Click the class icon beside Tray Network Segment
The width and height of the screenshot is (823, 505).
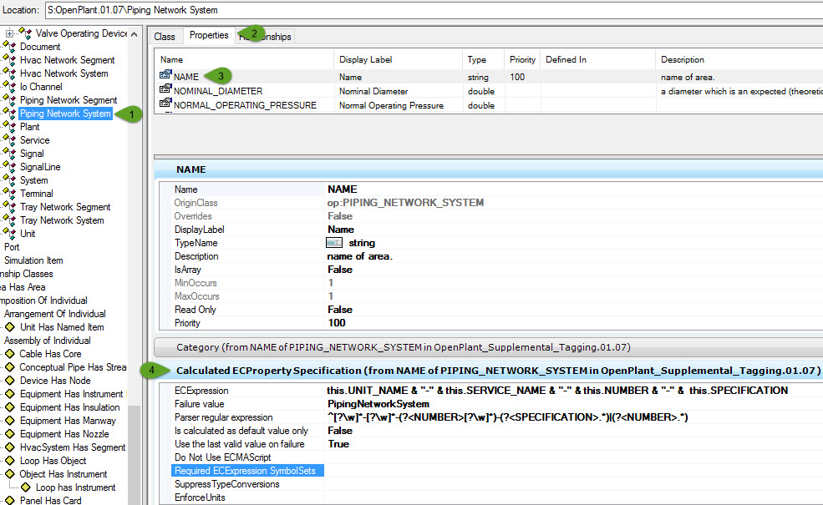(x=9, y=207)
